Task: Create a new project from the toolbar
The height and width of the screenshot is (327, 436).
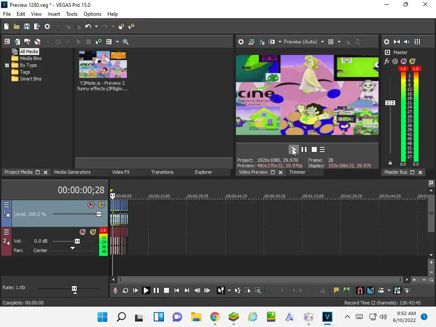Action: pyautogui.click(x=6, y=26)
